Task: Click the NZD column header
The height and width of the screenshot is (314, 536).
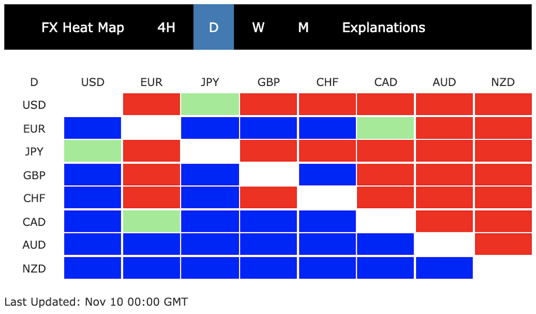Action: (503, 82)
